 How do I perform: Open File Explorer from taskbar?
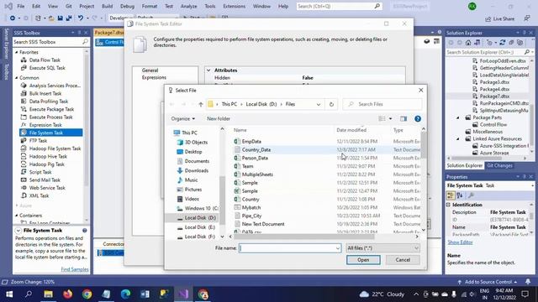pyautogui.click(x=48, y=294)
